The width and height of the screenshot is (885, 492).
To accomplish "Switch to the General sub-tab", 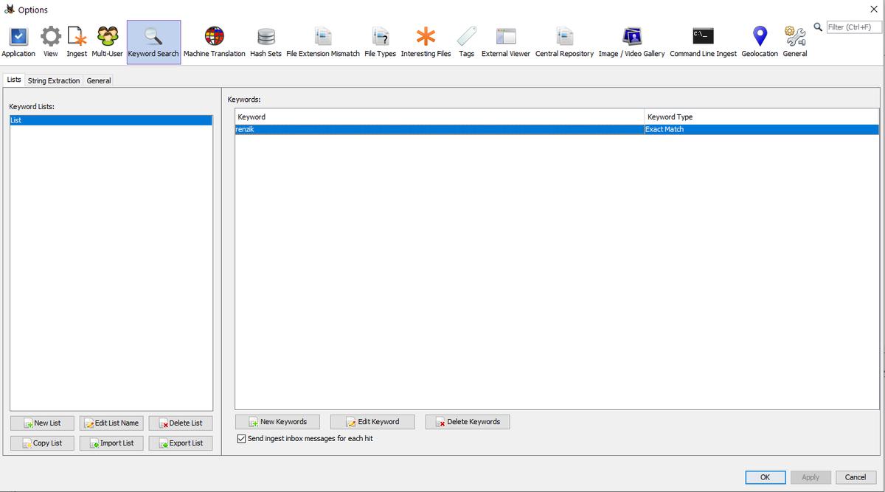I will [99, 80].
